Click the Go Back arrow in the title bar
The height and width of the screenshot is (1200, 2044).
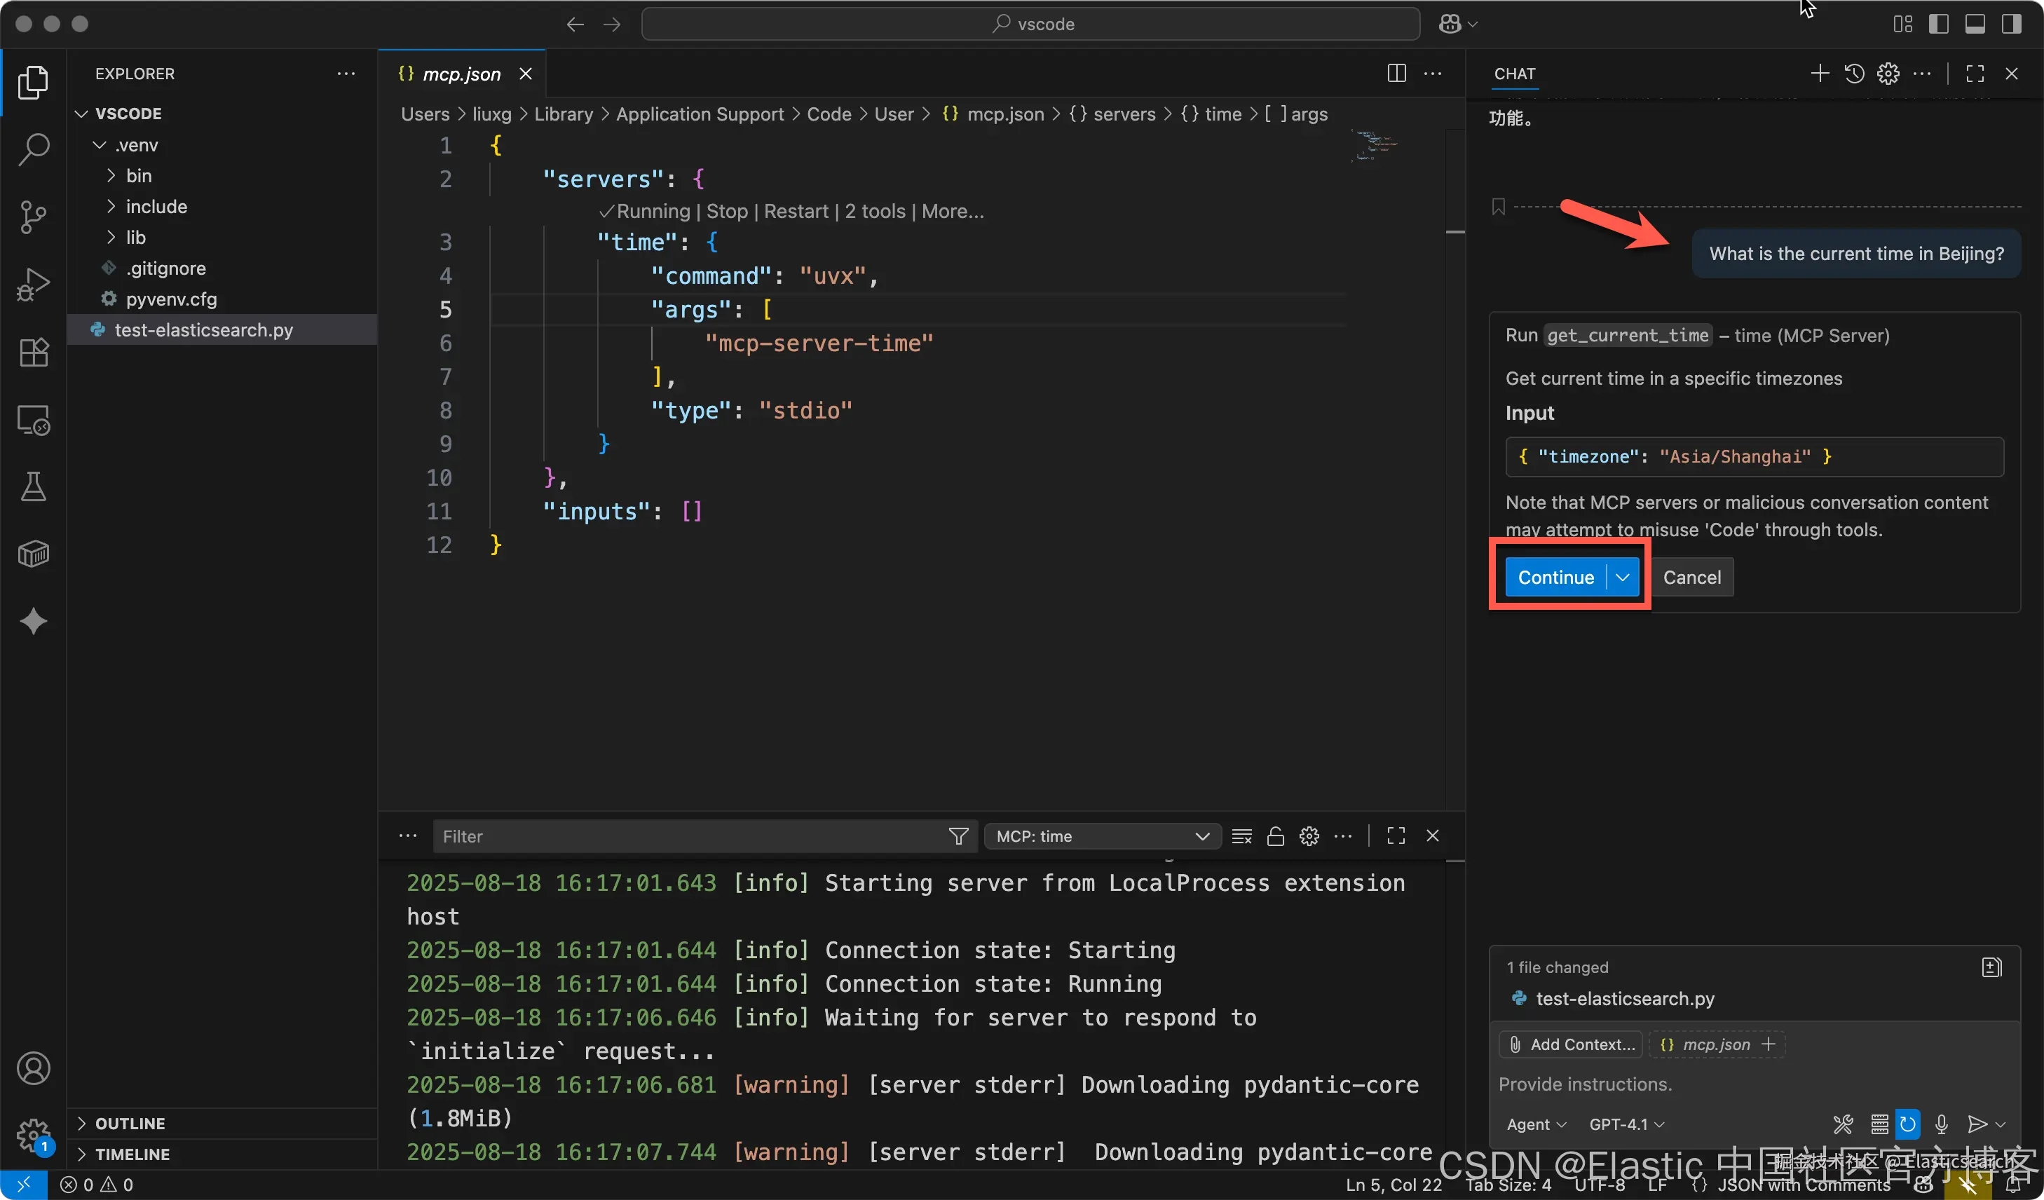click(x=575, y=25)
